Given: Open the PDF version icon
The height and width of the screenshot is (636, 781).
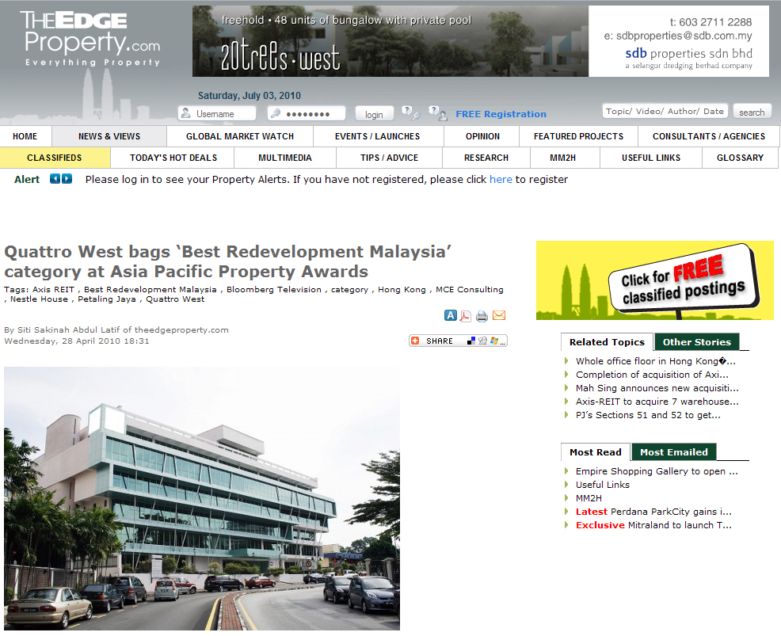Looking at the screenshot, I should coord(466,316).
